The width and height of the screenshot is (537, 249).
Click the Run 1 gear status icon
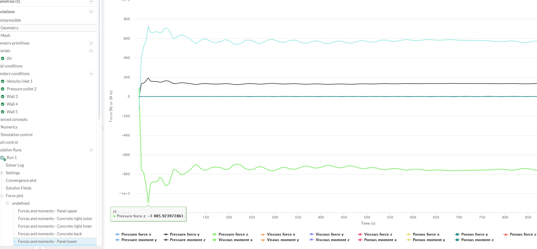(x=3, y=158)
